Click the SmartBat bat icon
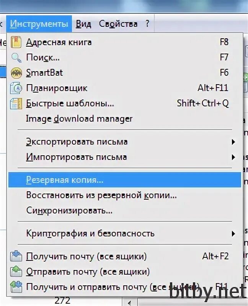248x306 pixels. tap(16, 73)
